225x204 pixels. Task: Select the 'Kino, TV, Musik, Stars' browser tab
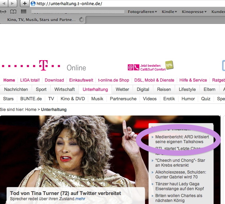(x=43, y=20)
